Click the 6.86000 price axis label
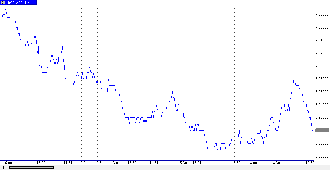The width and height of the screenshot is (330, 170). click(x=322, y=156)
